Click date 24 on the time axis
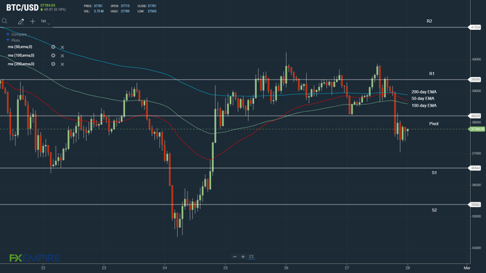Image resolution: width=486 pixels, height=273 pixels. pyautogui.click(x=165, y=268)
